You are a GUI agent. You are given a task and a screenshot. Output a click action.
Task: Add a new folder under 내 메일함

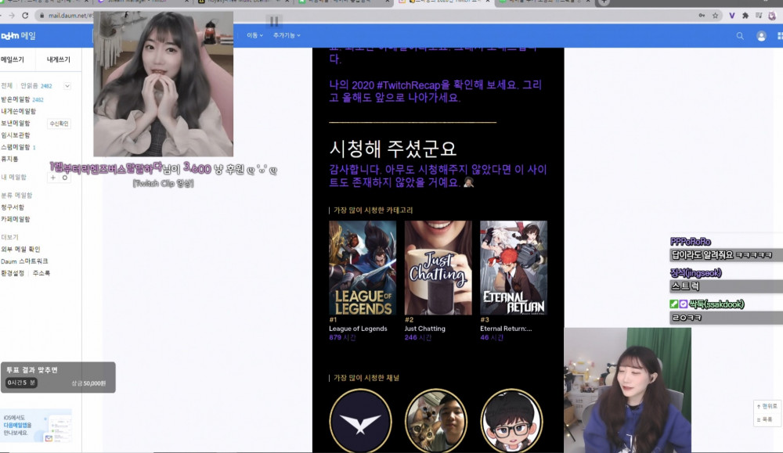click(53, 177)
